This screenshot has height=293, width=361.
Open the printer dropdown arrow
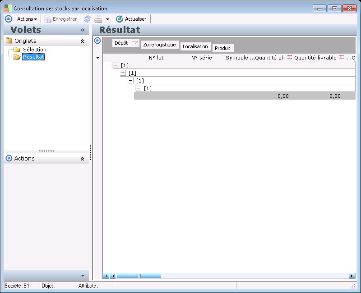(x=107, y=19)
